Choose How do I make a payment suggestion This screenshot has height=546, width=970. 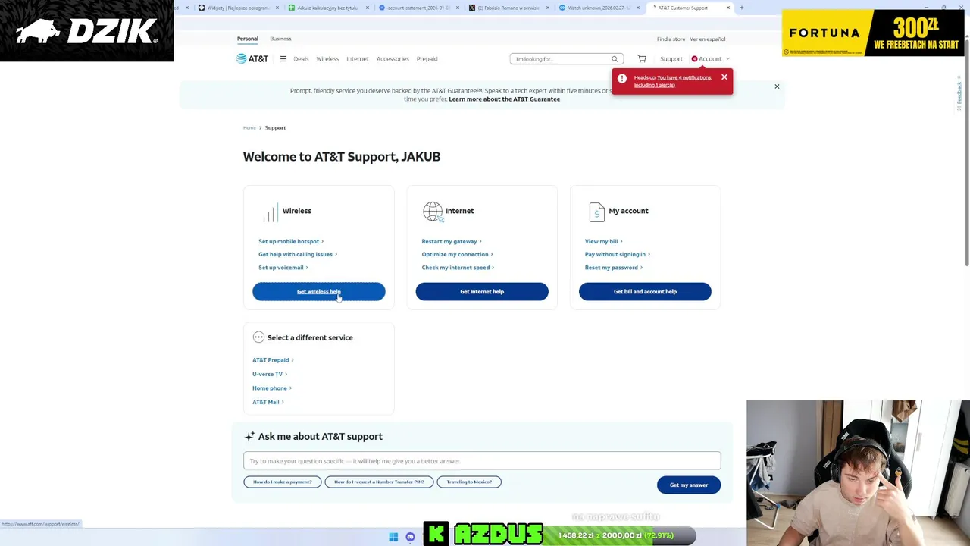click(x=283, y=482)
